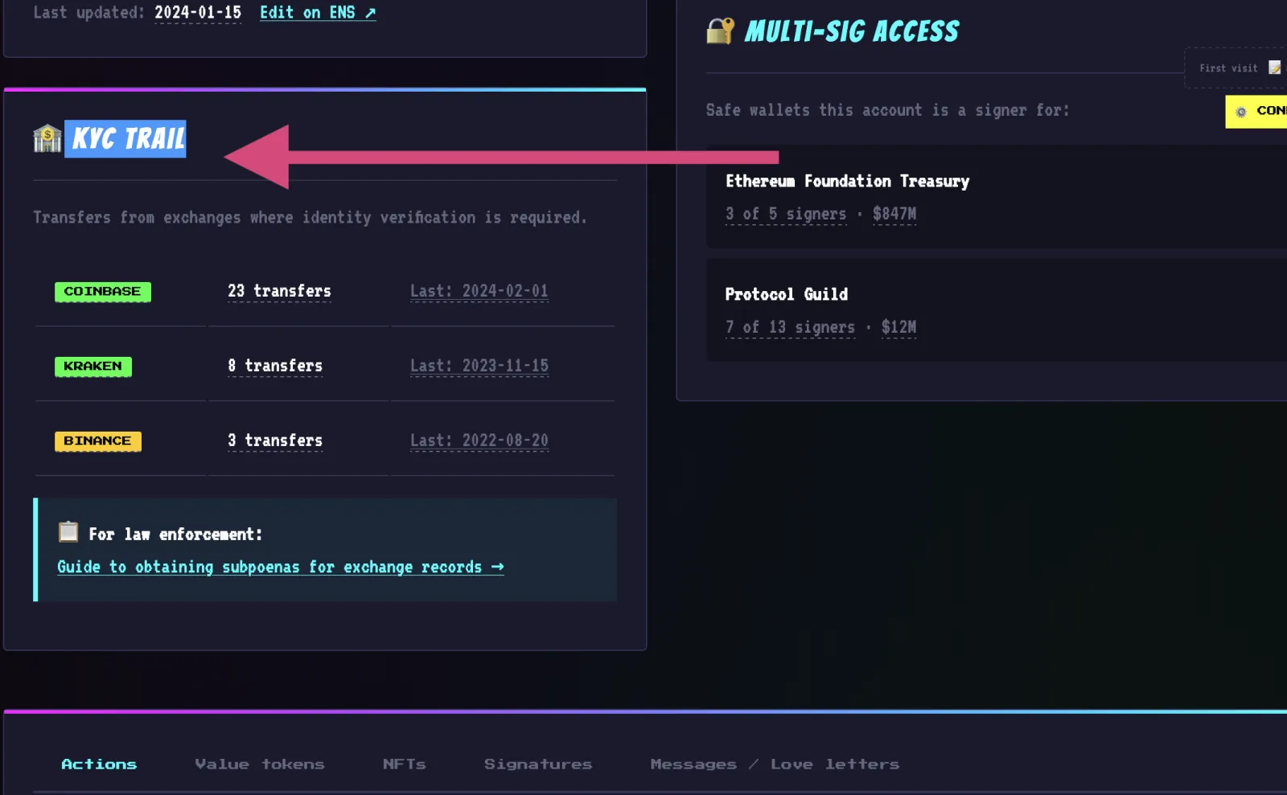Click the note icon next to First visit

tap(1274, 68)
